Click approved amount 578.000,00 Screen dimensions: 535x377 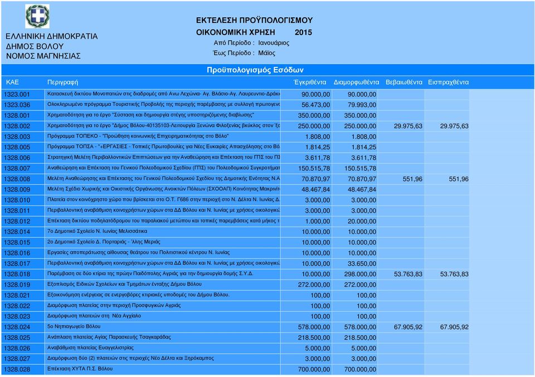point(314,326)
